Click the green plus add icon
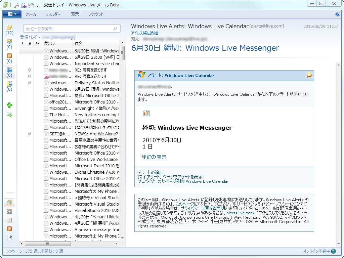344x258 pixels. [9, 105]
